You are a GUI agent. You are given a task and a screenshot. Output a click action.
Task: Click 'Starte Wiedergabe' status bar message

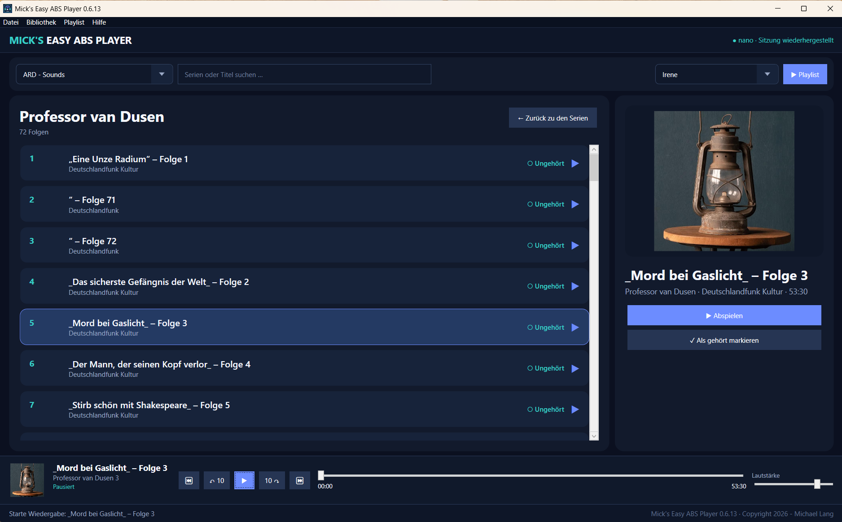[x=82, y=514]
